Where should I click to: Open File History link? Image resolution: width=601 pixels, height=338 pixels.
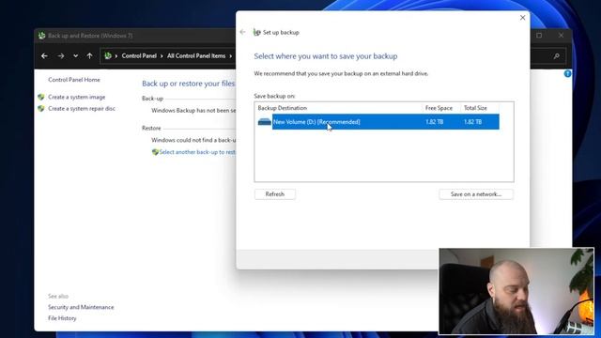[x=62, y=318]
